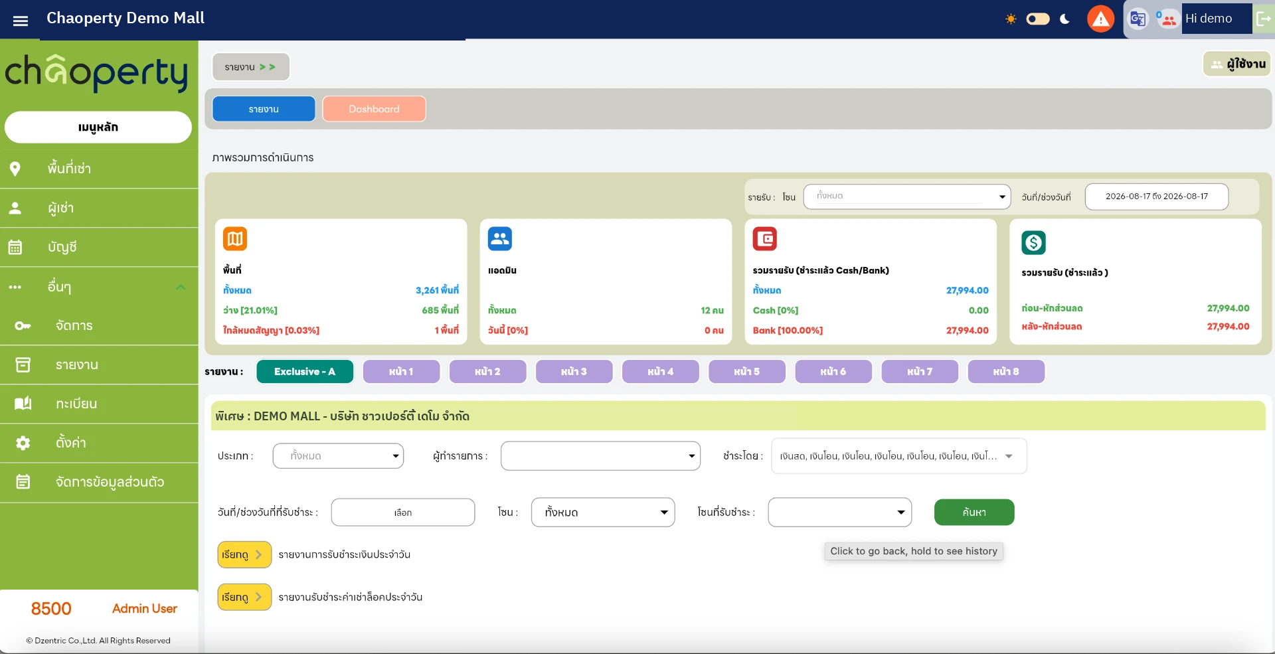Click the orange area map card icon
Image resolution: width=1275 pixels, height=654 pixels.
(235, 239)
